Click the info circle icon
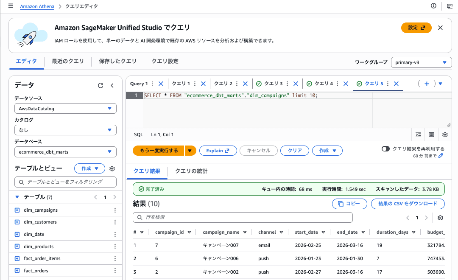The image size is (458, 280). [x=433, y=6]
